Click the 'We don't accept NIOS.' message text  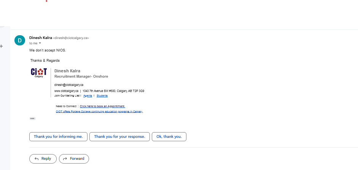point(48,50)
